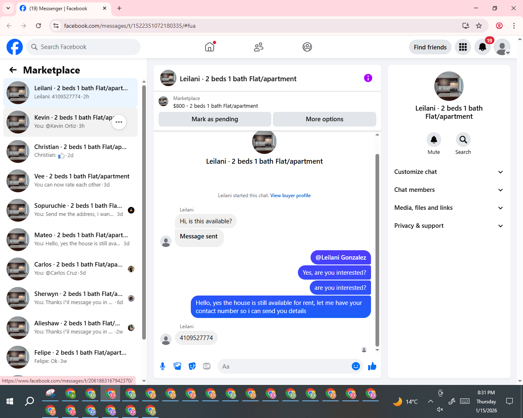Viewport: 523px width, 418px height.
Task: Open new browser tab with plus
Action: pyautogui.click(x=119, y=8)
